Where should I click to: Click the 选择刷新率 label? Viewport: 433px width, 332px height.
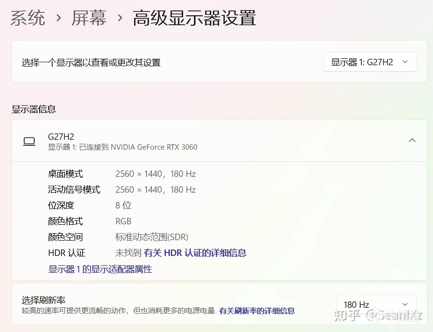click(x=44, y=300)
